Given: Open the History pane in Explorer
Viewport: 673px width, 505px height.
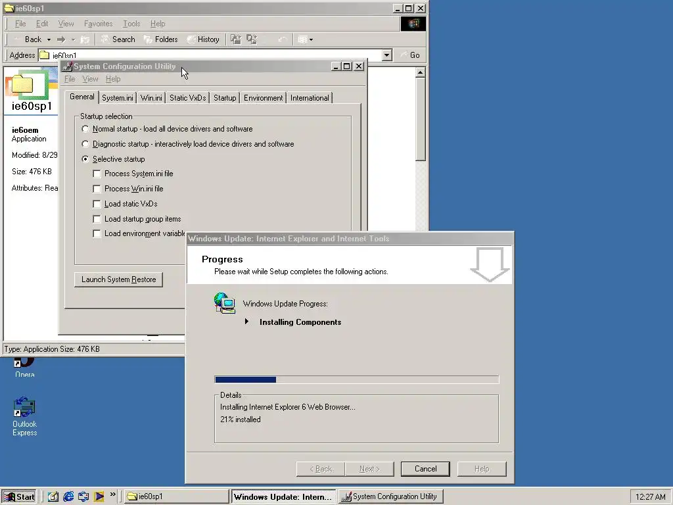Looking at the screenshot, I should [204, 39].
